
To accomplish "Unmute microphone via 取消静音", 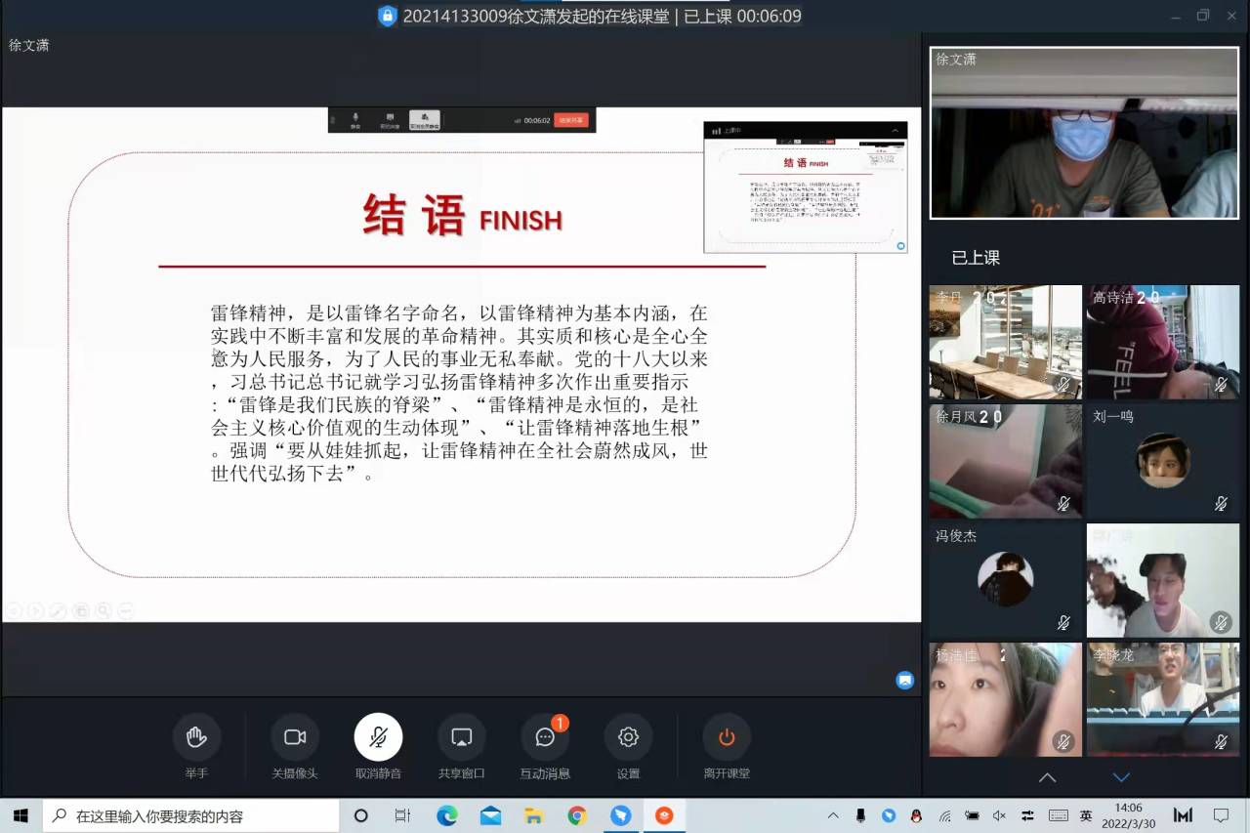I will (x=378, y=737).
